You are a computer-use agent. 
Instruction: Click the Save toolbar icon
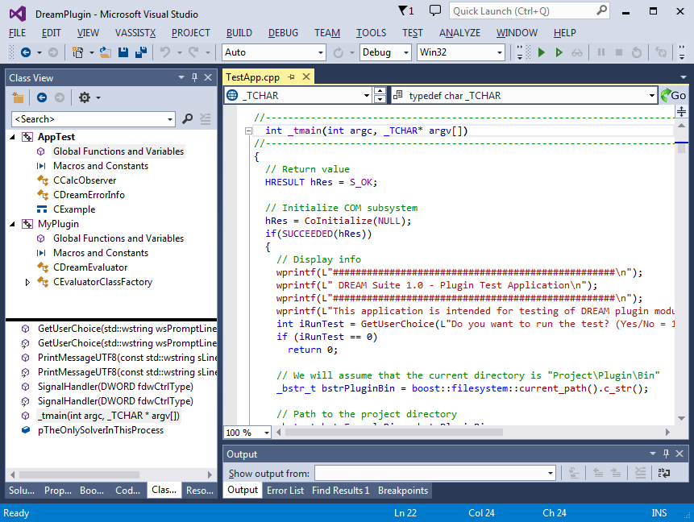point(123,52)
